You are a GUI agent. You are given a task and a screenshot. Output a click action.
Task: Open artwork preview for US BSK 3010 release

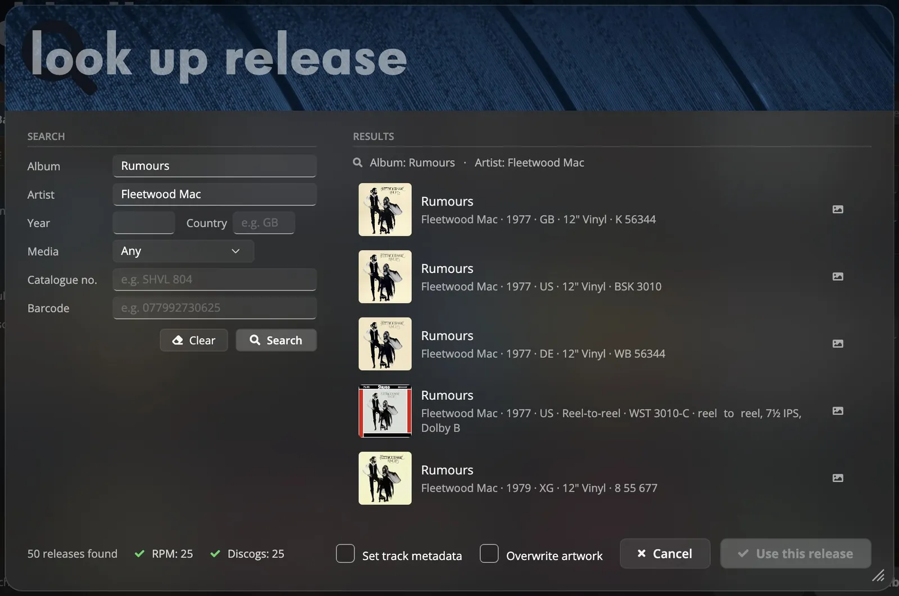click(837, 276)
